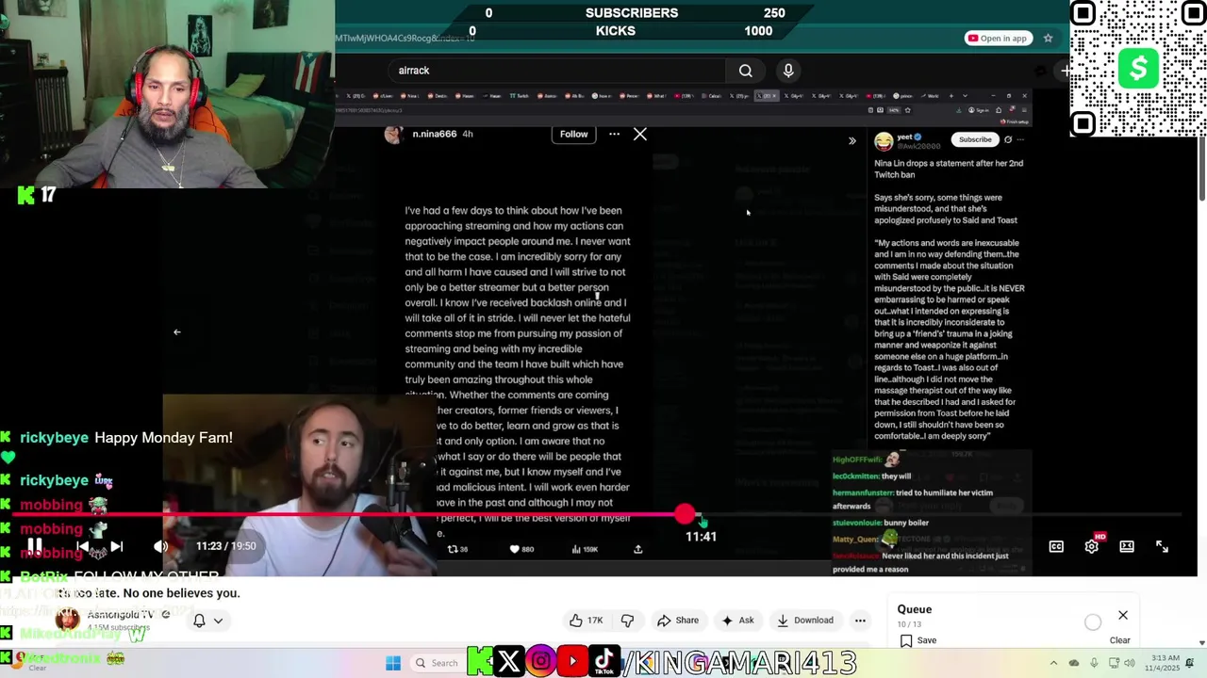Mute the video volume speaker icon
This screenshot has height=678, width=1207.
coord(161,546)
